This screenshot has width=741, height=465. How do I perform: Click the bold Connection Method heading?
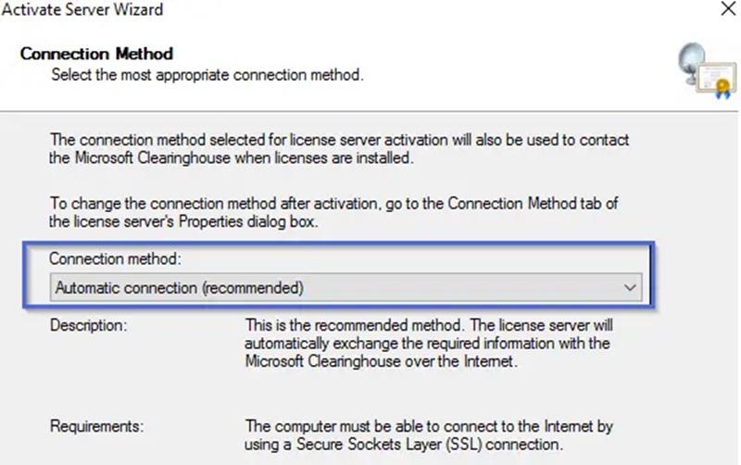point(96,54)
